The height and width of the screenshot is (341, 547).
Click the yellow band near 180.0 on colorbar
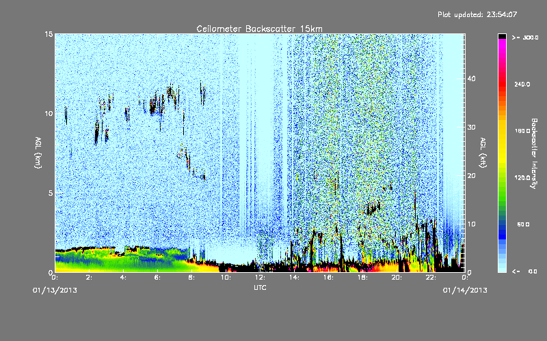click(502, 131)
